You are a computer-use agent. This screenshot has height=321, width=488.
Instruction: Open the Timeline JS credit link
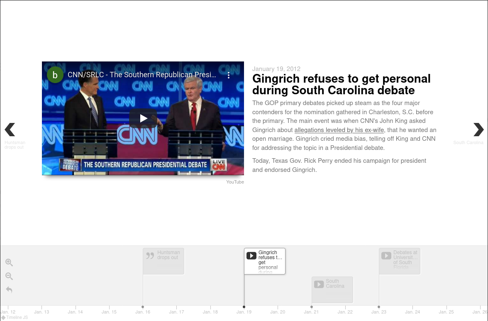point(15,318)
